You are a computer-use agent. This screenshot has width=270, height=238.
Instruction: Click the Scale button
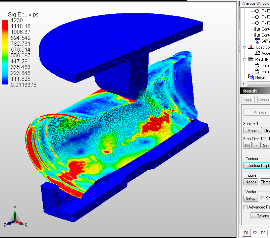coord(253,131)
